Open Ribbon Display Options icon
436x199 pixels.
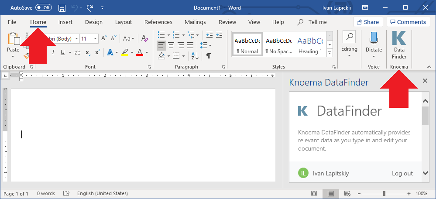pyautogui.click(x=365, y=7)
